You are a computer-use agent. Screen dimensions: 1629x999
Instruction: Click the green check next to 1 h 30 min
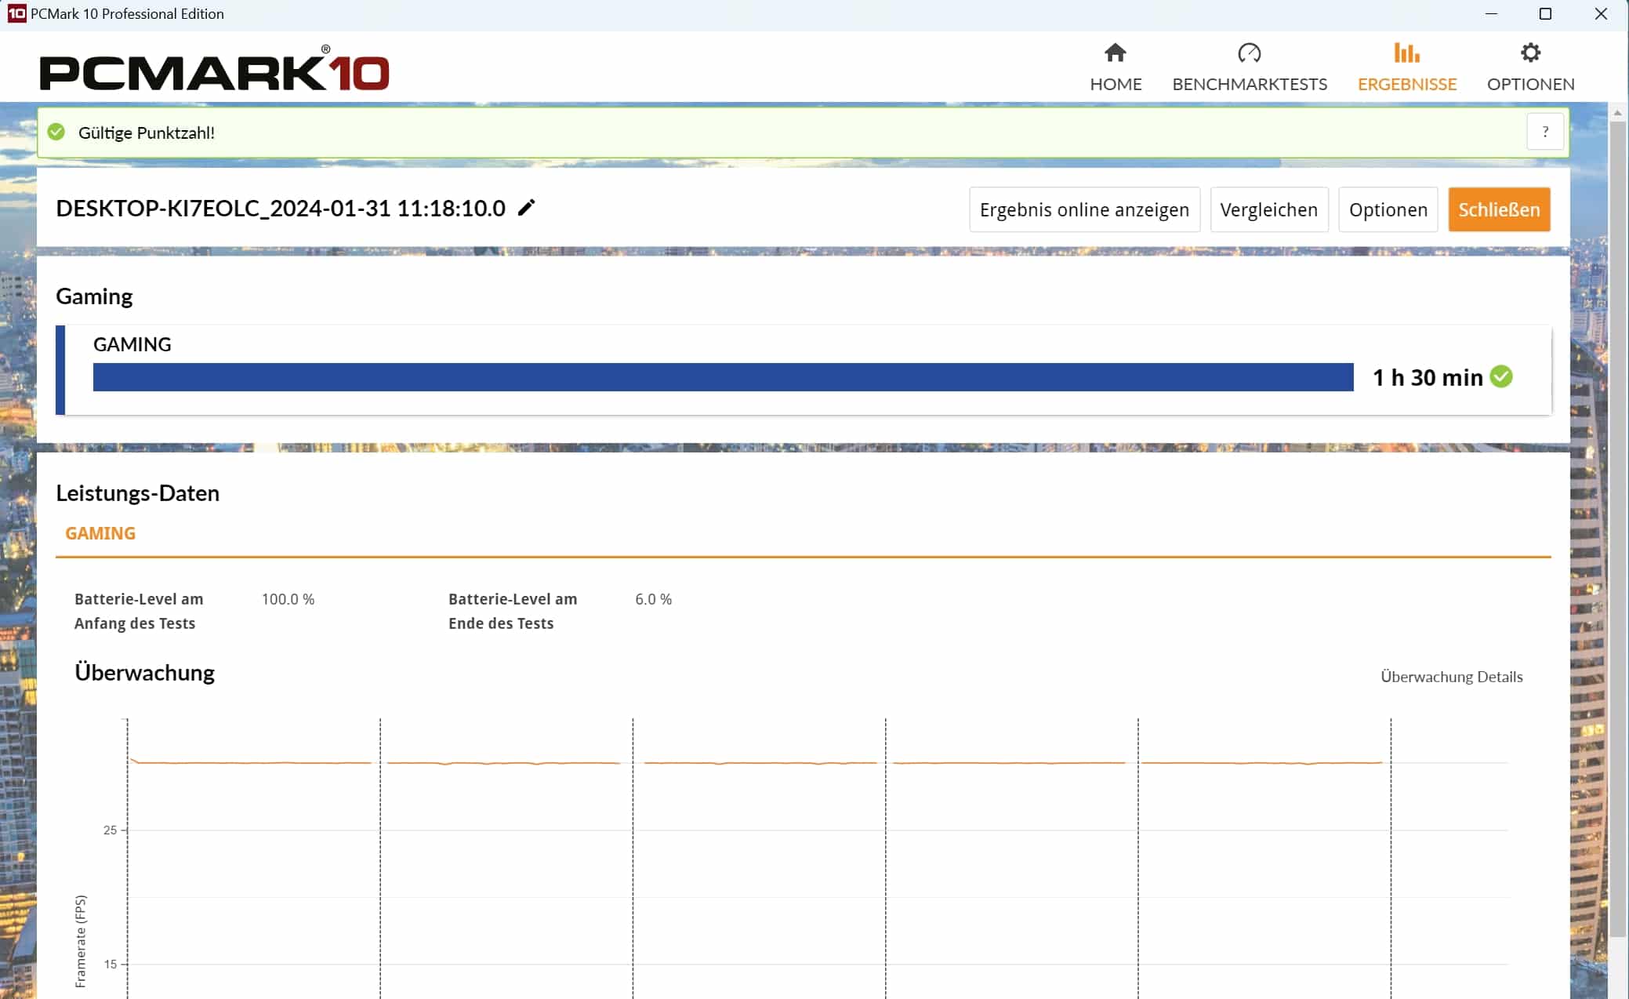[x=1501, y=376]
